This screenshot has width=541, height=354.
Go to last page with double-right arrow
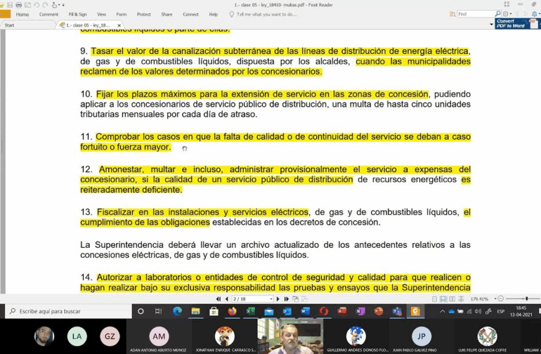tap(287, 299)
